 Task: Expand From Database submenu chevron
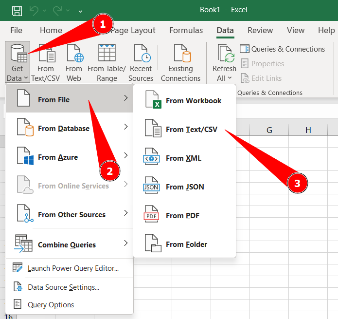(126, 127)
